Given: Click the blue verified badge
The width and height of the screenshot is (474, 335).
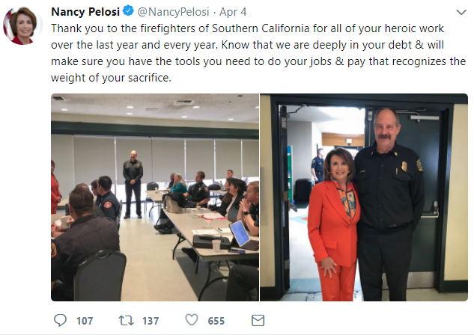Looking at the screenshot, I should coord(130,12).
